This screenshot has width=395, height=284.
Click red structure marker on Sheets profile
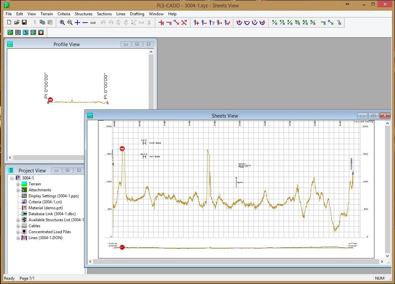[x=122, y=148]
